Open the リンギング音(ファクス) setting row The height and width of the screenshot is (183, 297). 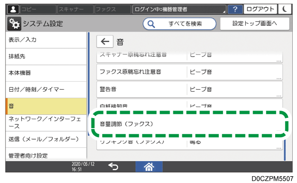[x=190, y=144]
